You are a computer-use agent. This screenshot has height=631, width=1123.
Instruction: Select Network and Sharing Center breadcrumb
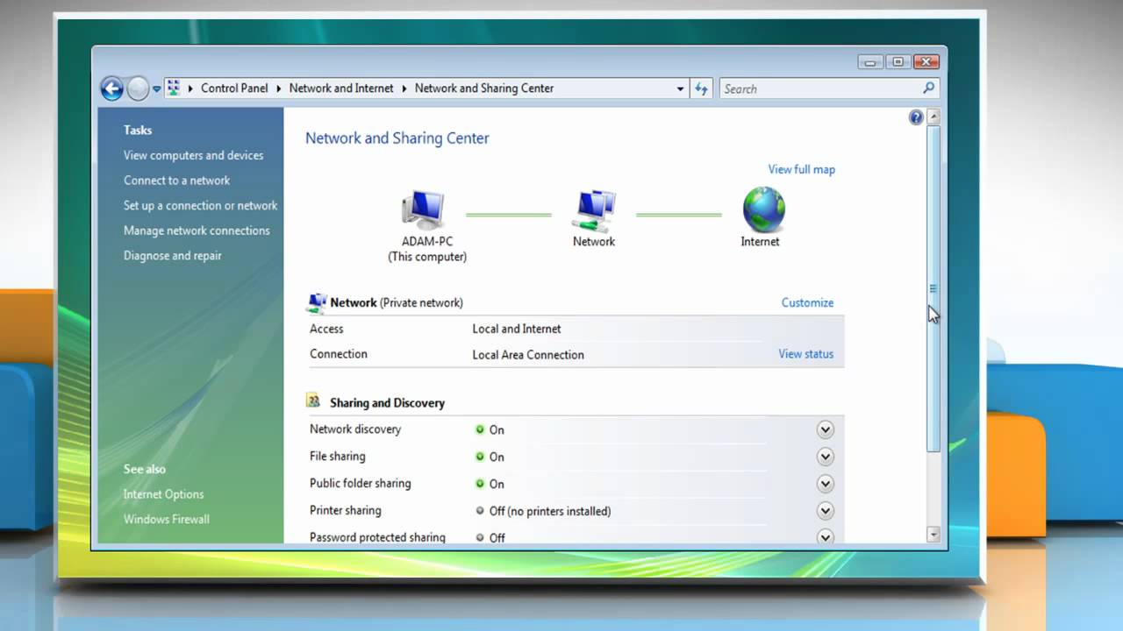coord(484,89)
